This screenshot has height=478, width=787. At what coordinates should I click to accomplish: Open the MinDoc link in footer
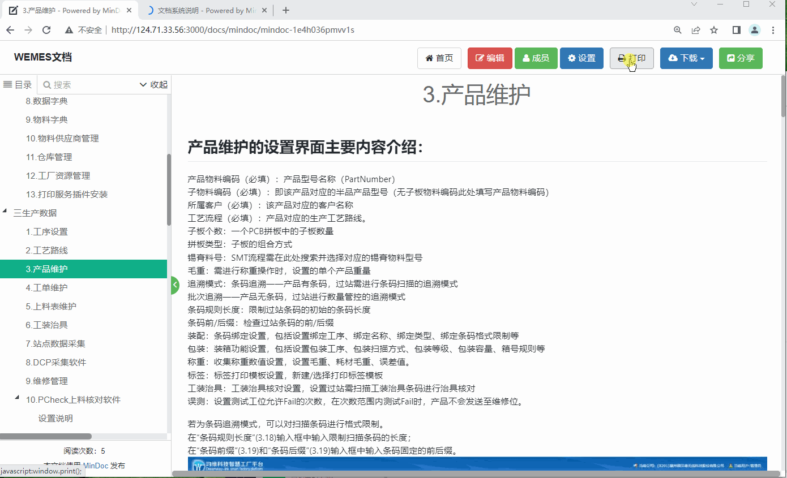96,466
